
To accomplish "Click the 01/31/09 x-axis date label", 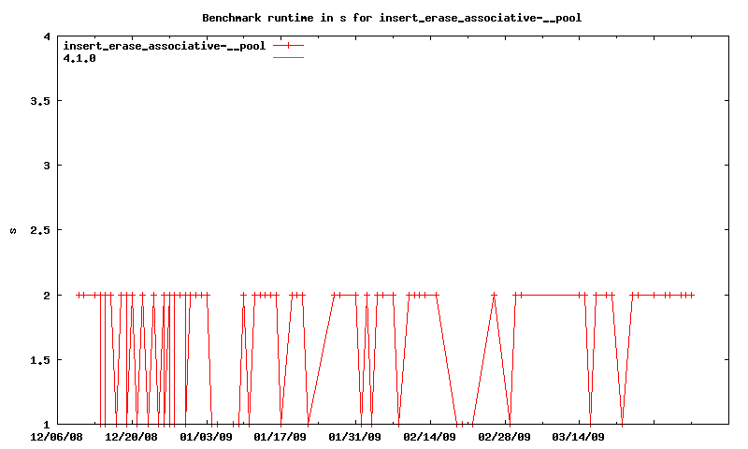I will pyautogui.click(x=355, y=436).
